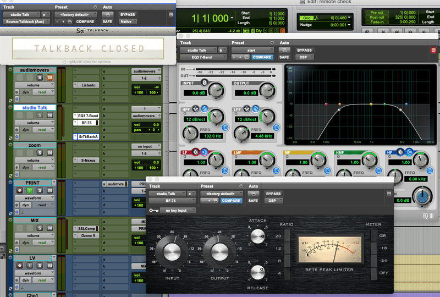
Task: Solo the audiomovers track
Action: point(40,78)
